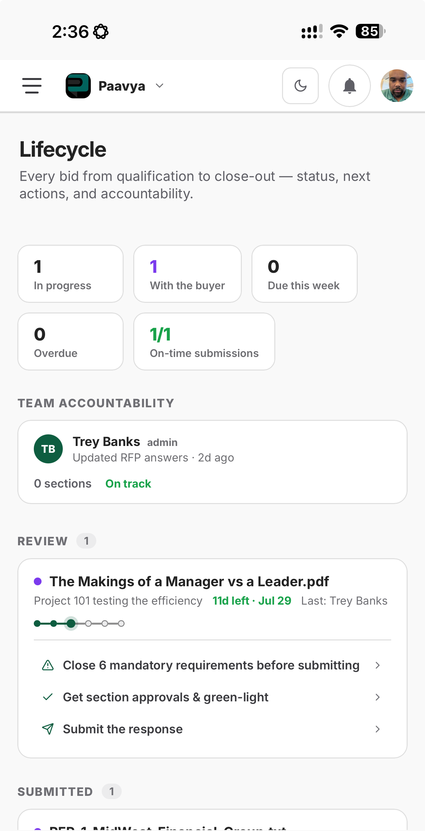This screenshot has height=831, width=425.
Task: Expand the Paavya workspace dropdown
Action: point(159,86)
